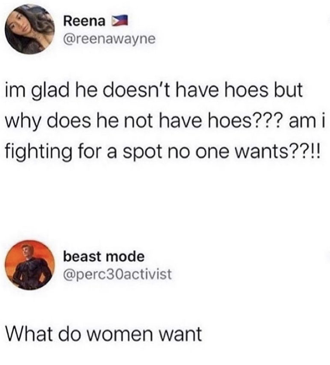Select the line 'im glad he doesn't have hoes but'

pyautogui.click(x=153, y=91)
